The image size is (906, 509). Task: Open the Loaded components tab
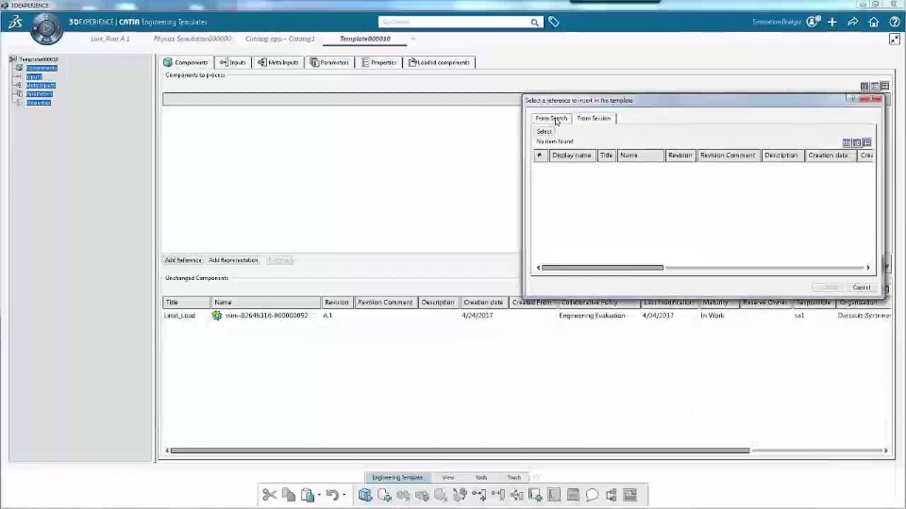[439, 62]
